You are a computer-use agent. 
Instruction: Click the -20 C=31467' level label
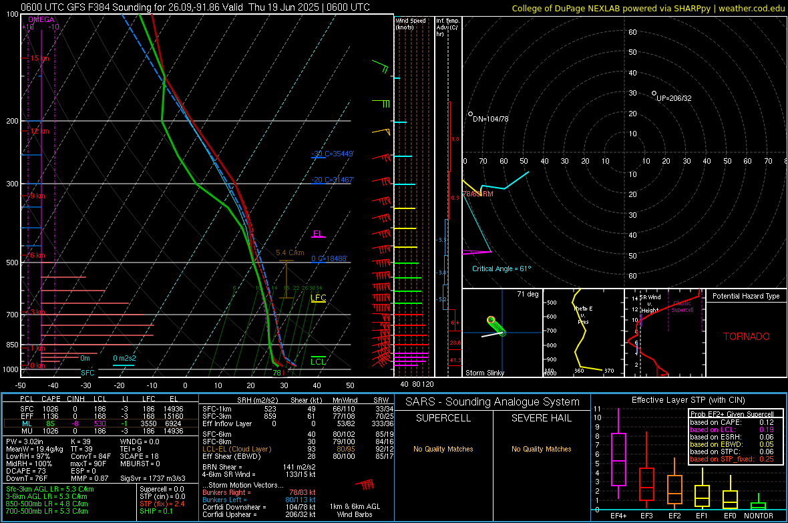333,180
